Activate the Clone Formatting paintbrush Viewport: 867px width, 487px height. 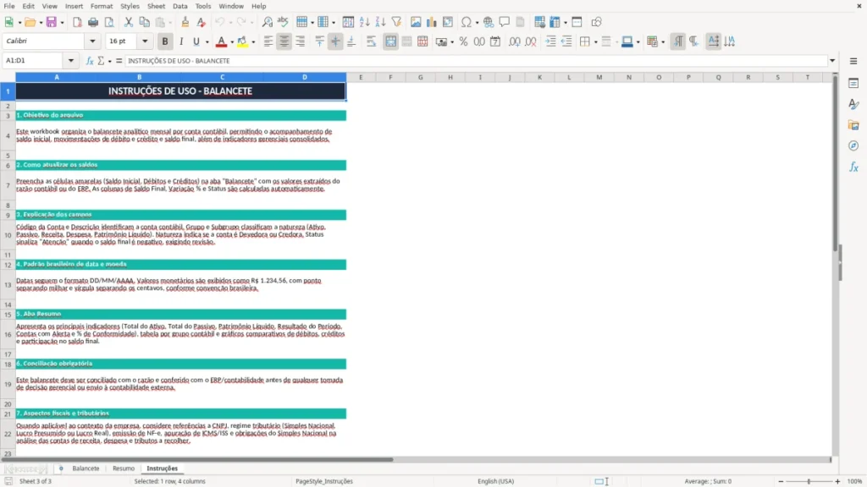tap(185, 22)
